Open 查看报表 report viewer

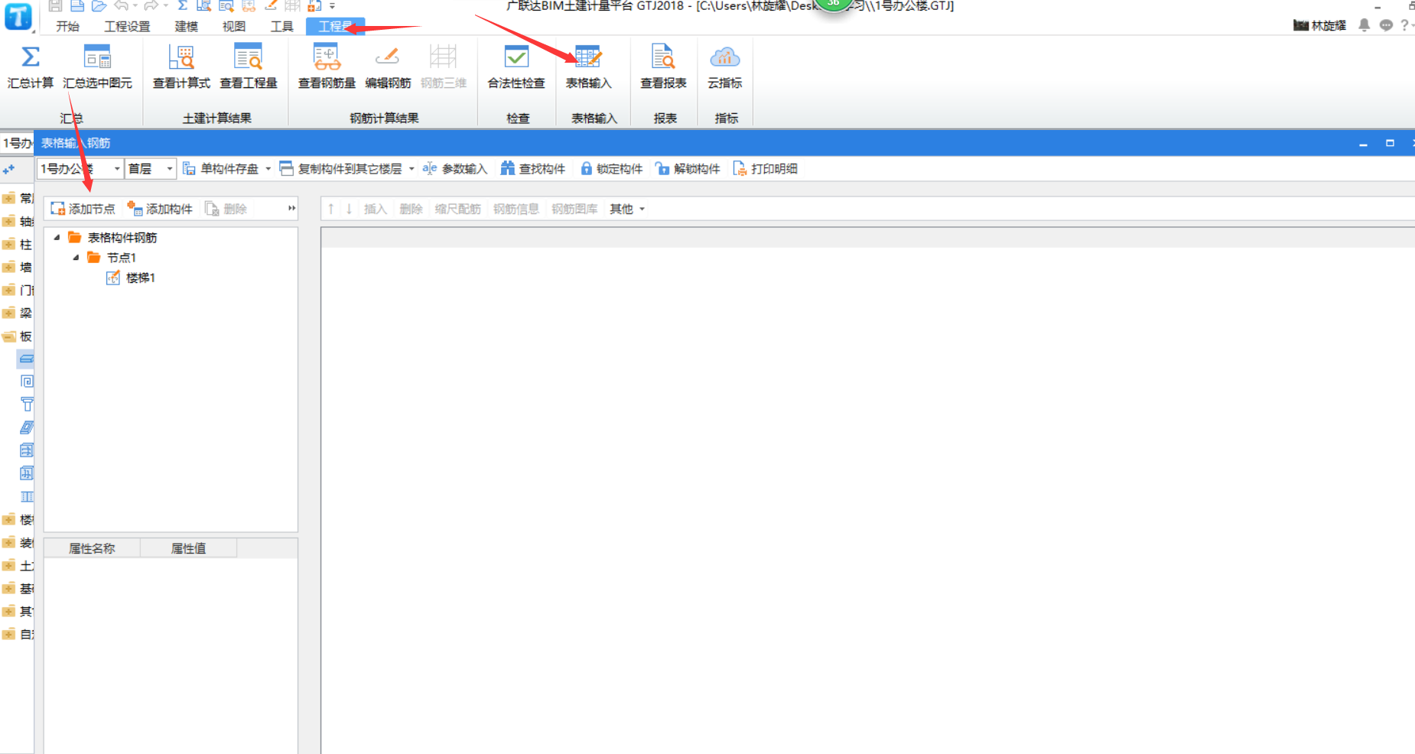click(x=663, y=66)
